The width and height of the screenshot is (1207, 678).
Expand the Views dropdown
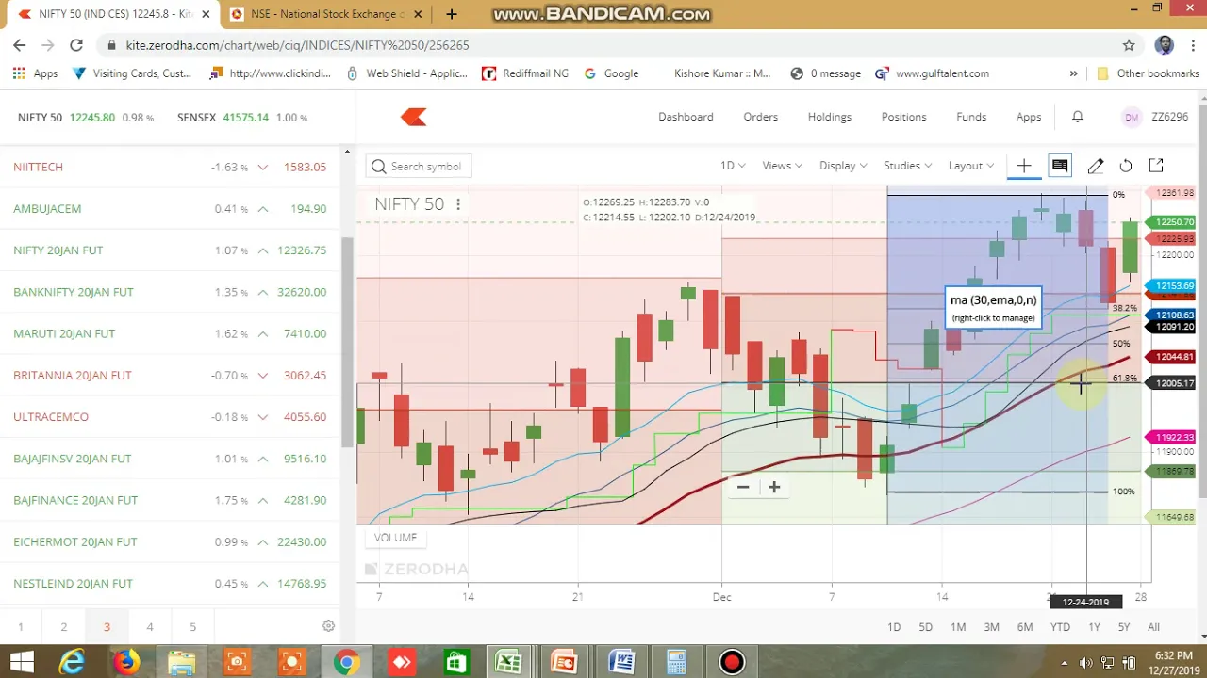(x=782, y=166)
